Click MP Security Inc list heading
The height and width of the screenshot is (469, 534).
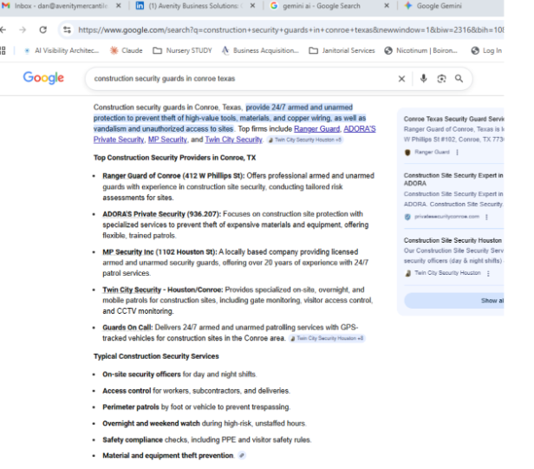tap(160, 252)
